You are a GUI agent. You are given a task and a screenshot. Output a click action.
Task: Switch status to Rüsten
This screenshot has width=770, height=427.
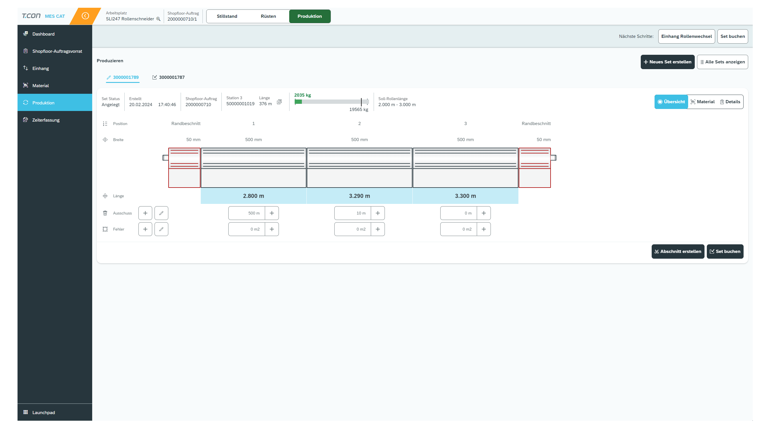(x=268, y=16)
